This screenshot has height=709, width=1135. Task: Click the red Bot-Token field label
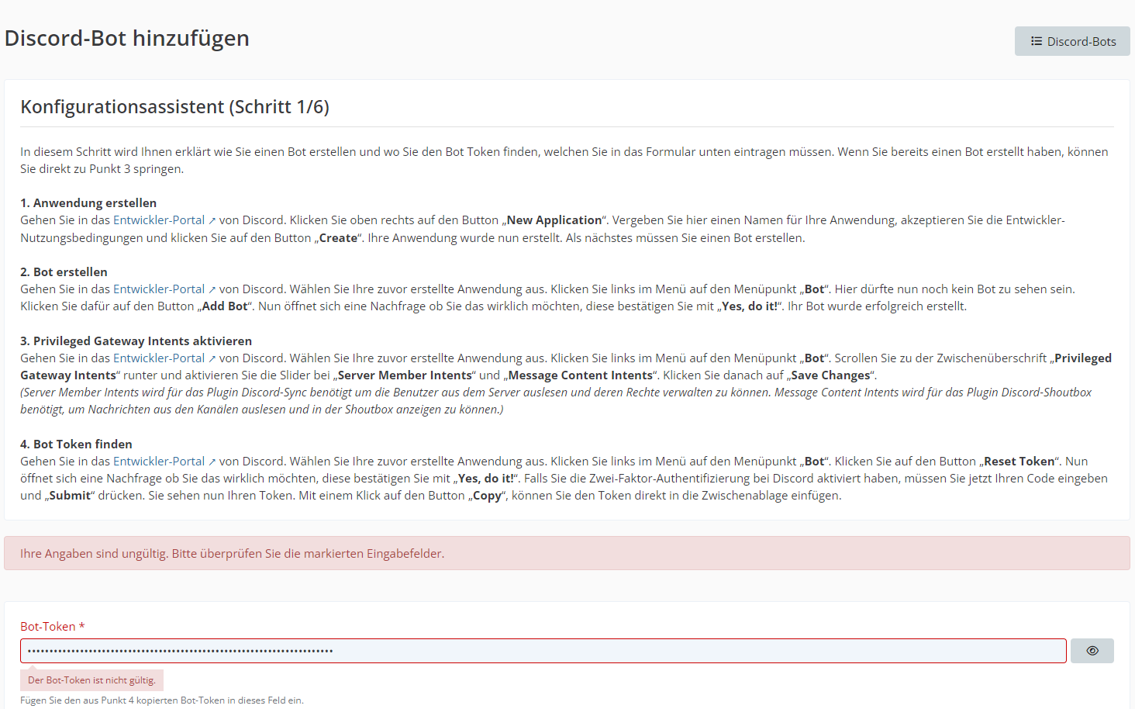tap(47, 627)
